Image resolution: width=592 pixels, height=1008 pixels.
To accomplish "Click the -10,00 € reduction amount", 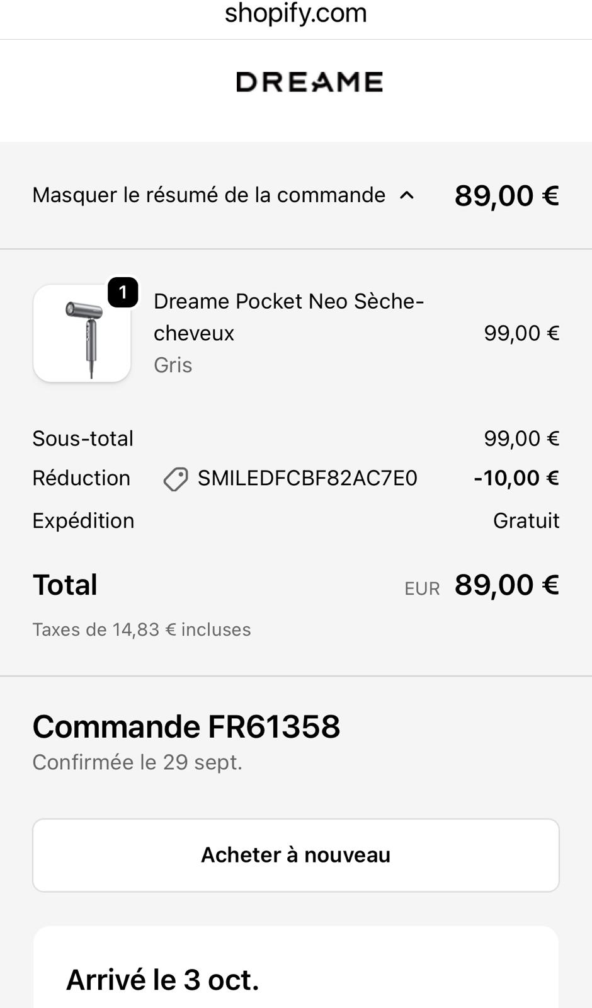I will click(x=516, y=478).
